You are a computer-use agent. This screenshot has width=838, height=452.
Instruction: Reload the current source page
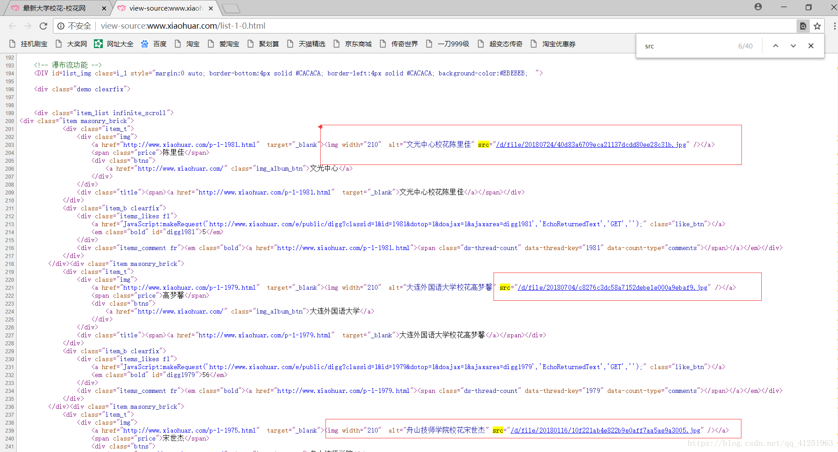click(43, 26)
